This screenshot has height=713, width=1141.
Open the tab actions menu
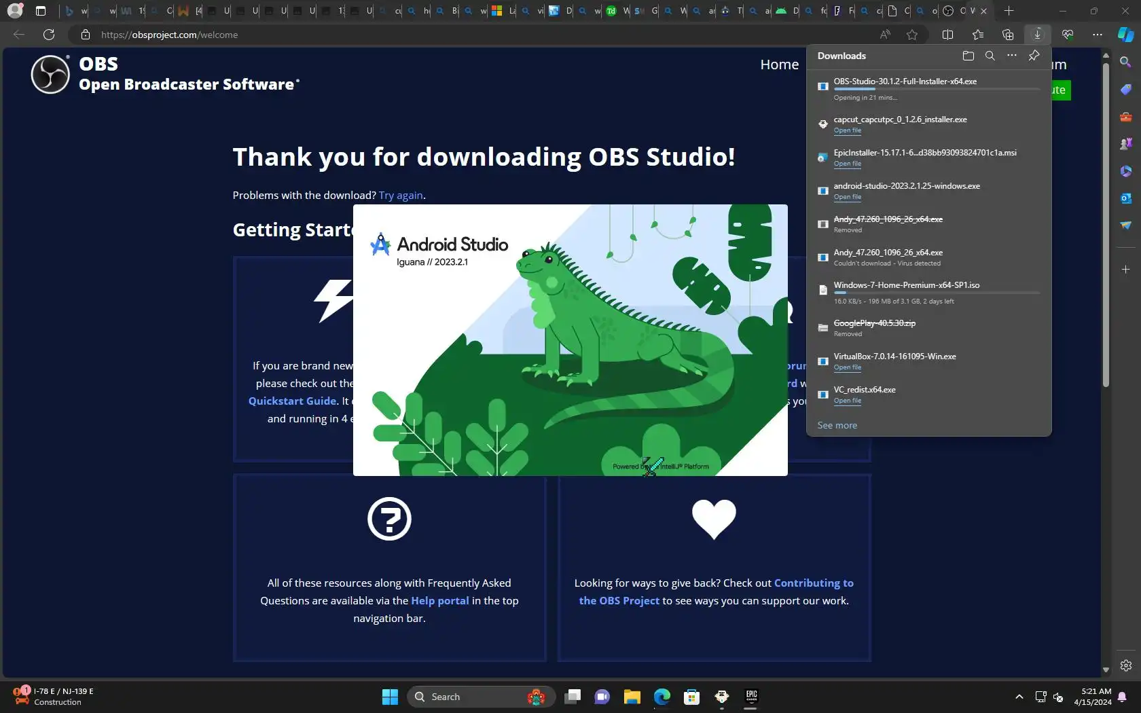[41, 11]
